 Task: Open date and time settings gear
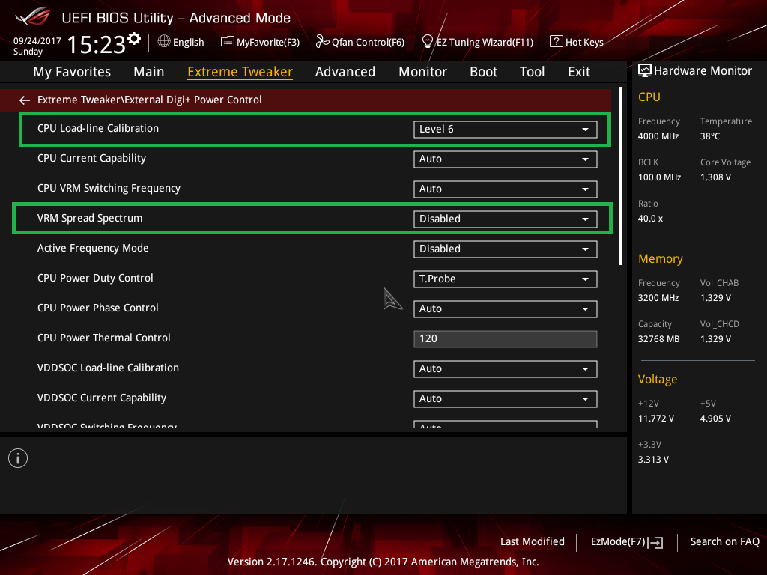[134, 39]
